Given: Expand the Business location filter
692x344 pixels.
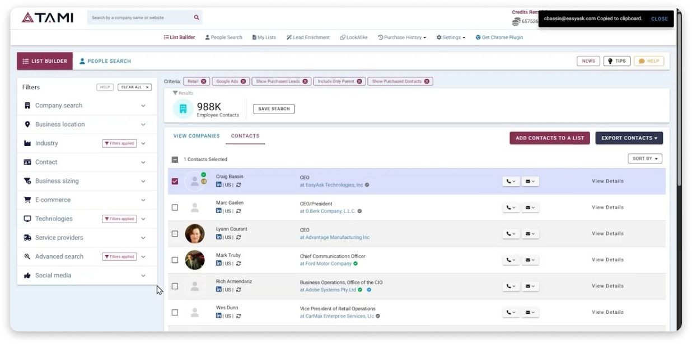Looking at the screenshot, I should (87, 124).
